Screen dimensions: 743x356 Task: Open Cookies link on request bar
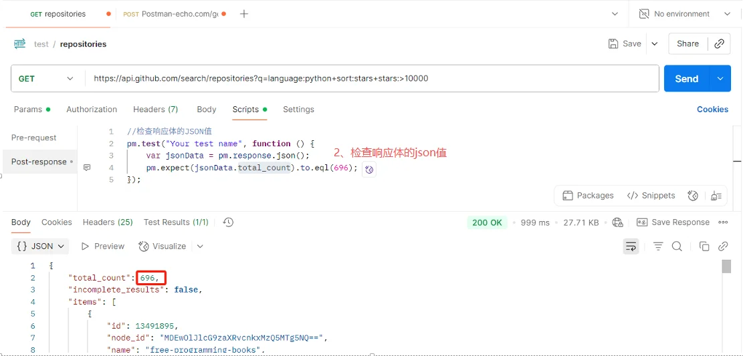(x=712, y=110)
